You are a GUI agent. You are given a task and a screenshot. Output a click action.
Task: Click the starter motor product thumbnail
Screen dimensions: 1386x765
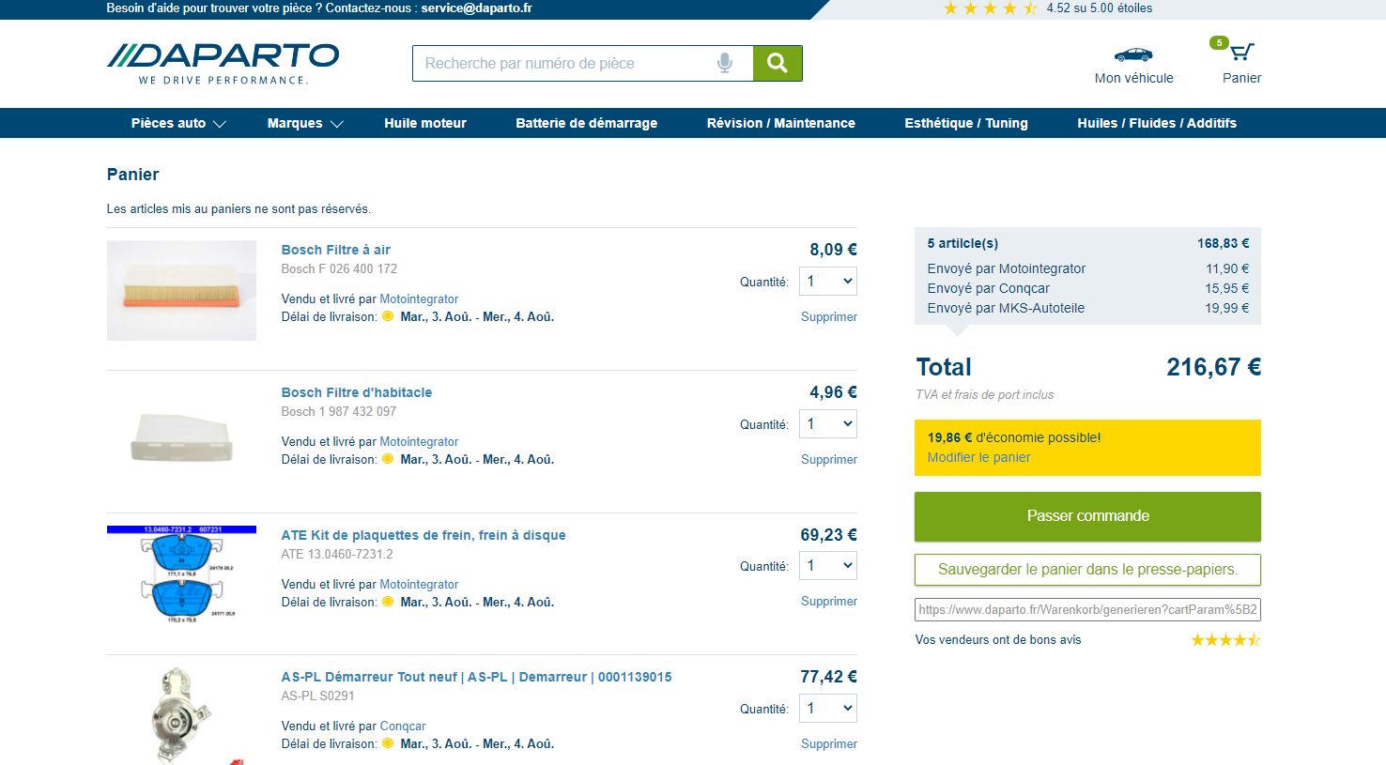[x=181, y=716]
